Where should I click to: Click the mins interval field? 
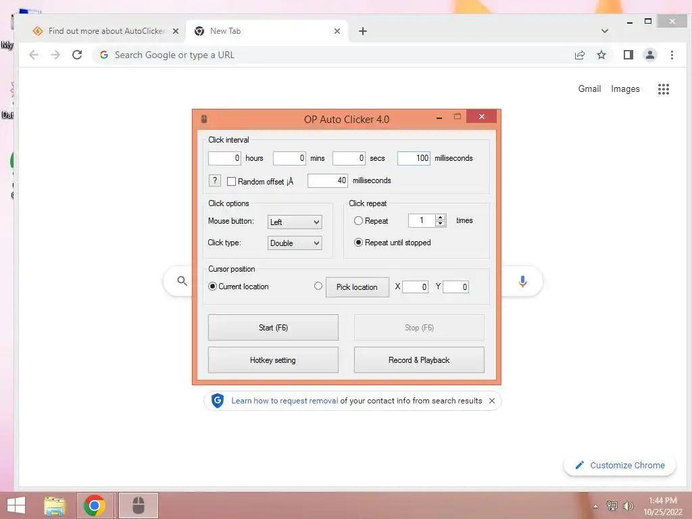[x=289, y=158]
